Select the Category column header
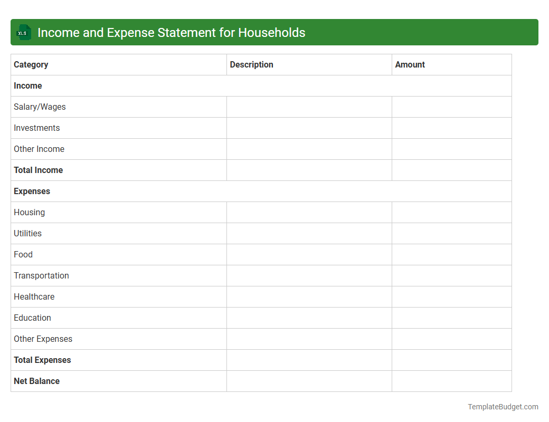Viewport: 549px width, 422px height. 31,64
